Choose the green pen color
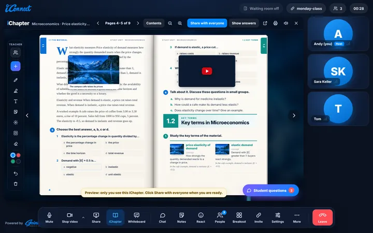 point(13,162)
